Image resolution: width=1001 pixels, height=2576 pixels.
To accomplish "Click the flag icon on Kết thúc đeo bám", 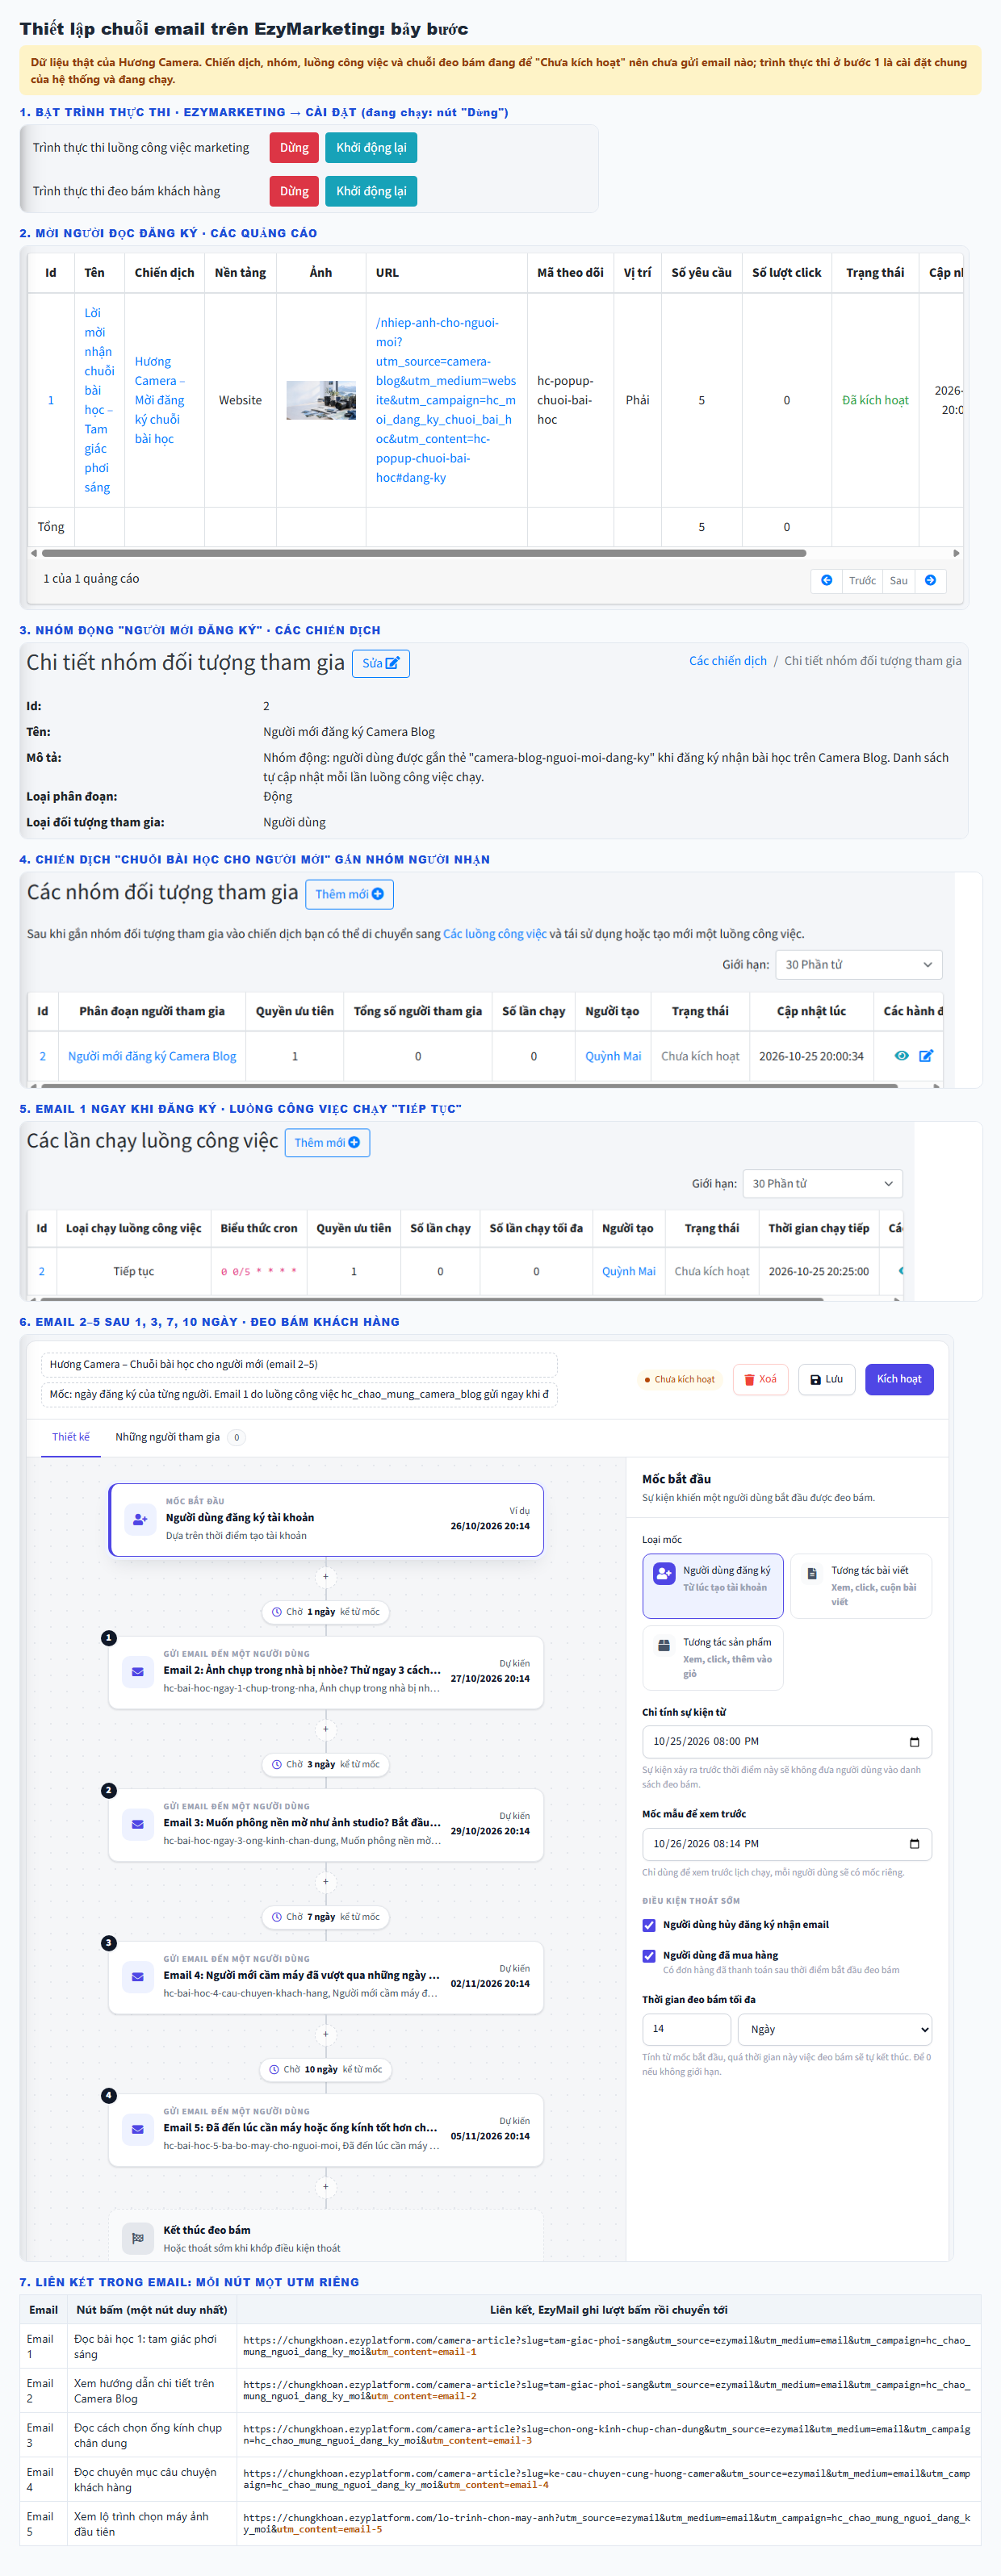I will (138, 2238).
